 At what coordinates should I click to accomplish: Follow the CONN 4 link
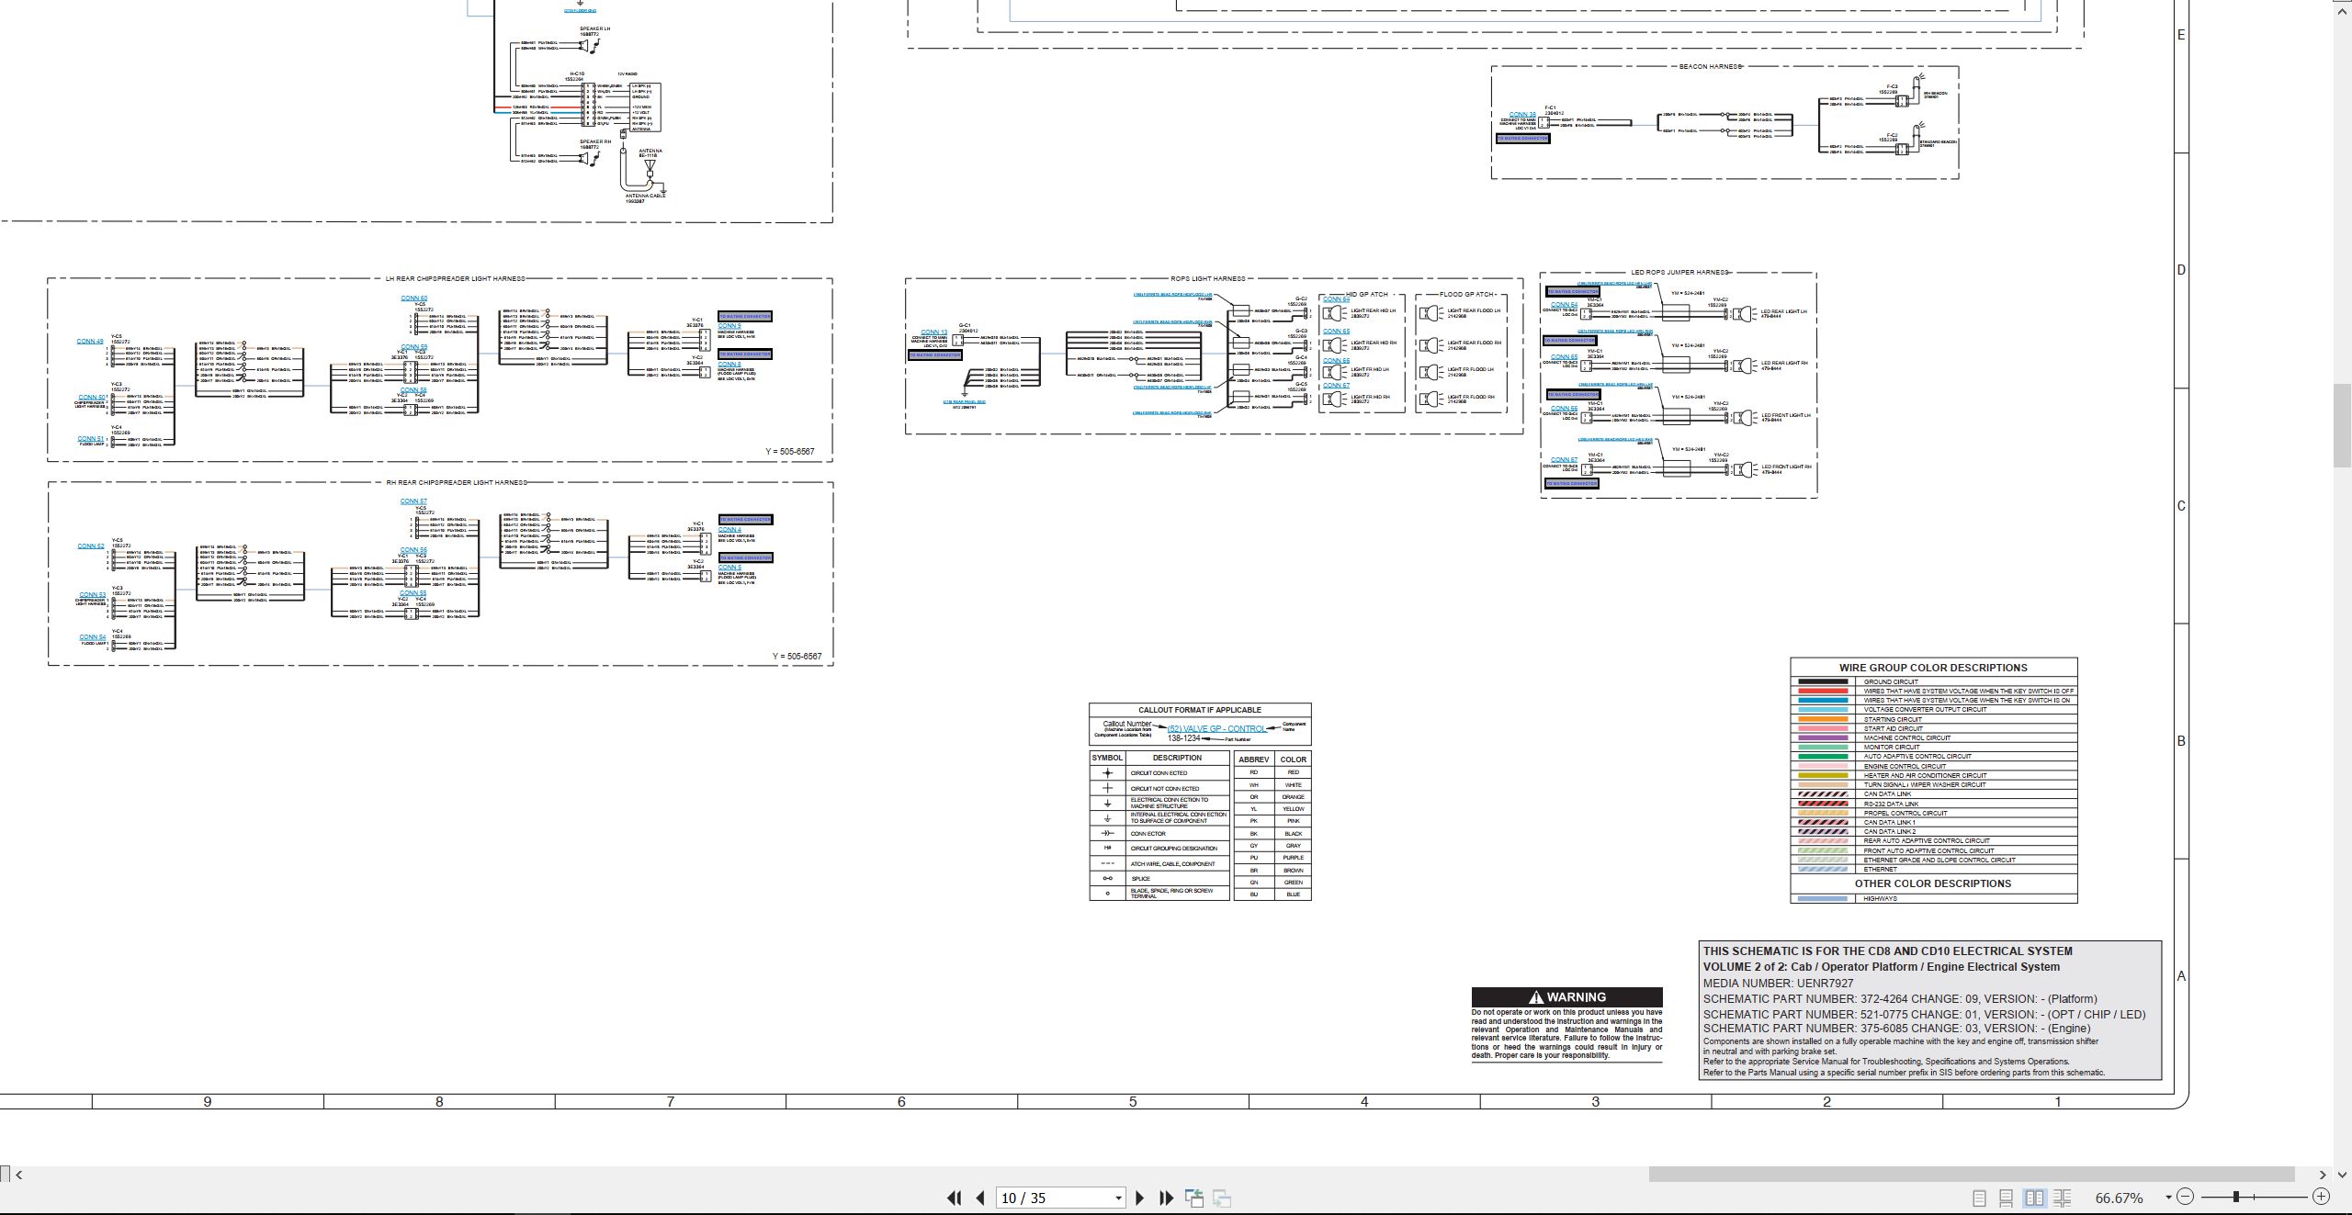click(x=729, y=530)
